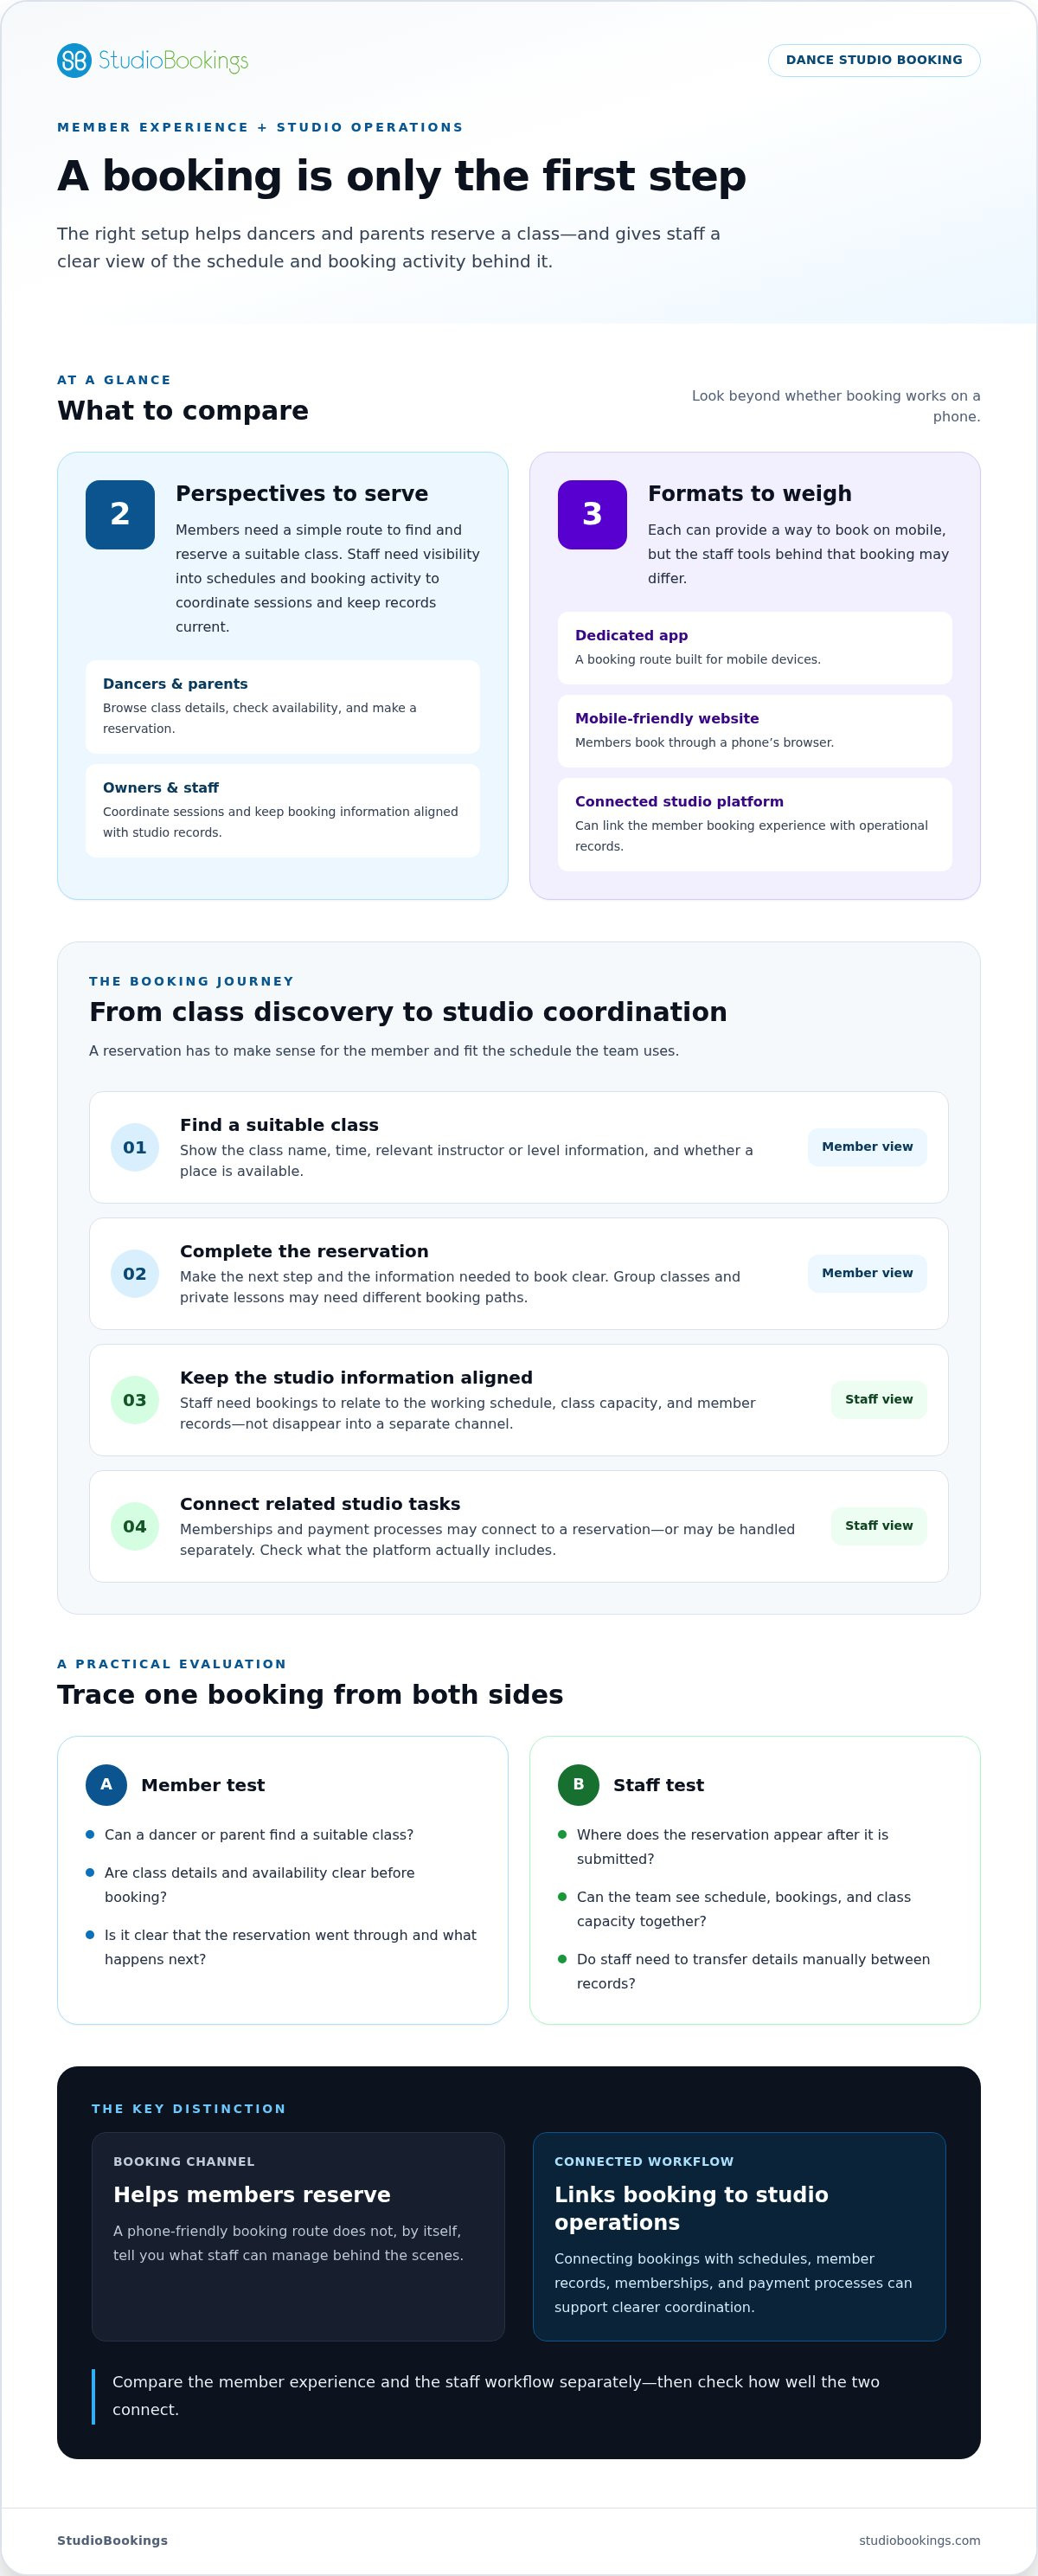
Task: Click the green 04 step circle
Action: (x=135, y=1527)
